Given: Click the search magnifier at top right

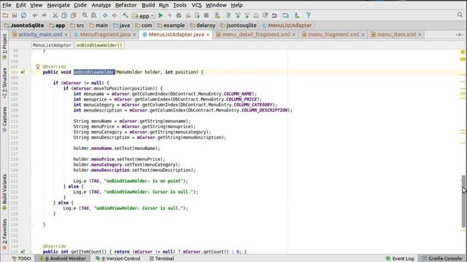Looking at the screenshot, I should coord(460,15).
